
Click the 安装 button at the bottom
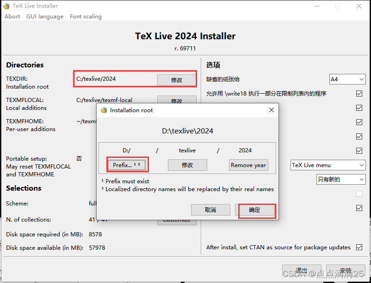346,270
